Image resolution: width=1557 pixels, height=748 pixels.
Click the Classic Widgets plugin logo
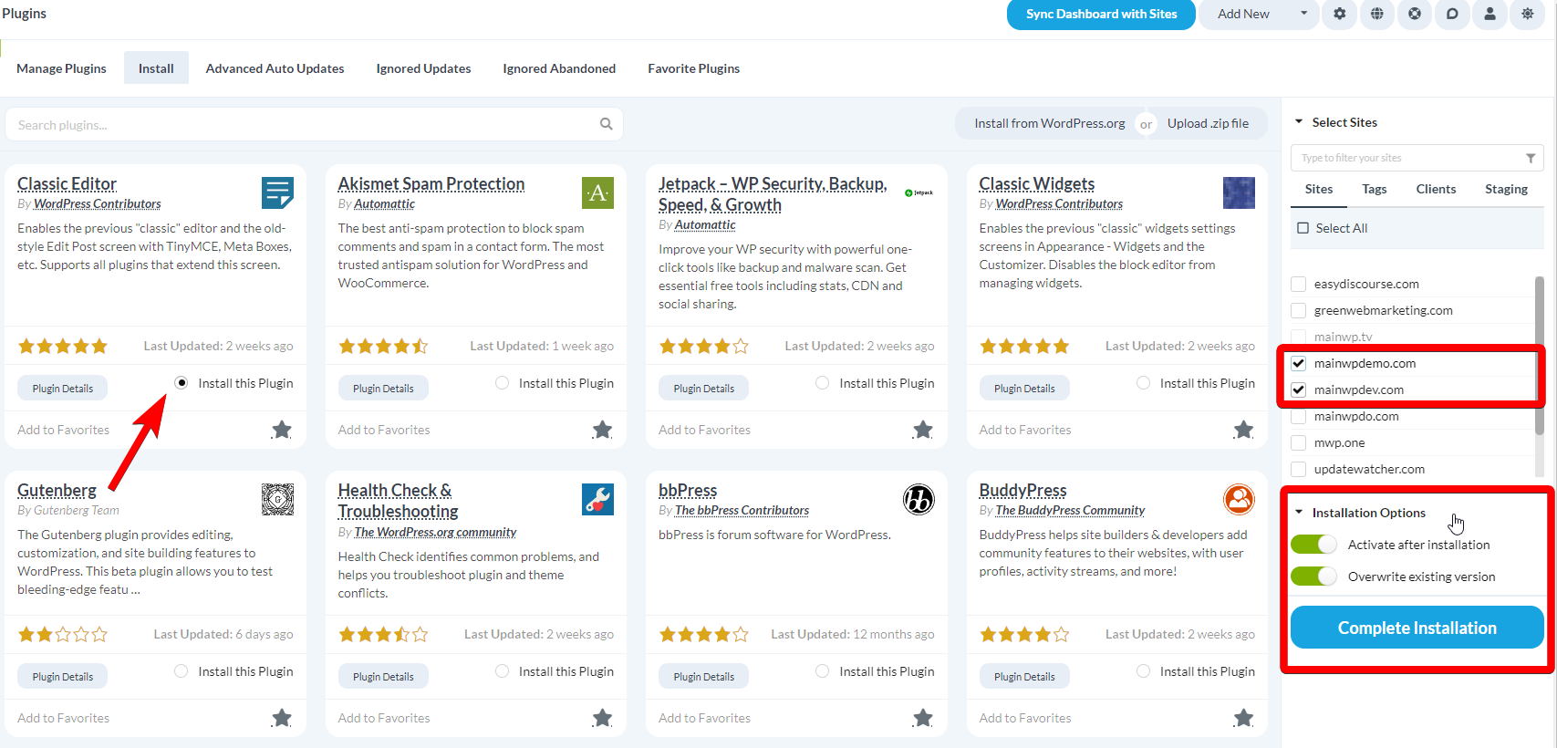[1239, 192]
